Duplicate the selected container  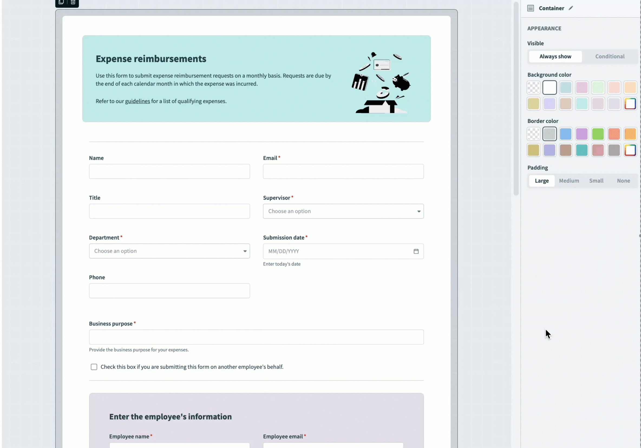(x=61, y=2)
